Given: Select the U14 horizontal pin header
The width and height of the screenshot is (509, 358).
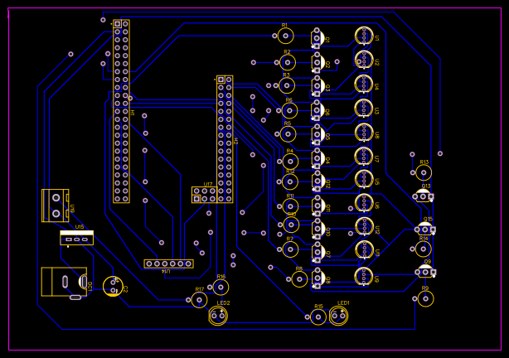Looking at the screenshot, I should click(x=168, y=264).
